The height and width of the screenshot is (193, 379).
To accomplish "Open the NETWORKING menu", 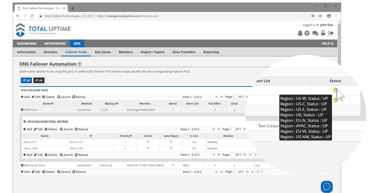I will (55, 44).
